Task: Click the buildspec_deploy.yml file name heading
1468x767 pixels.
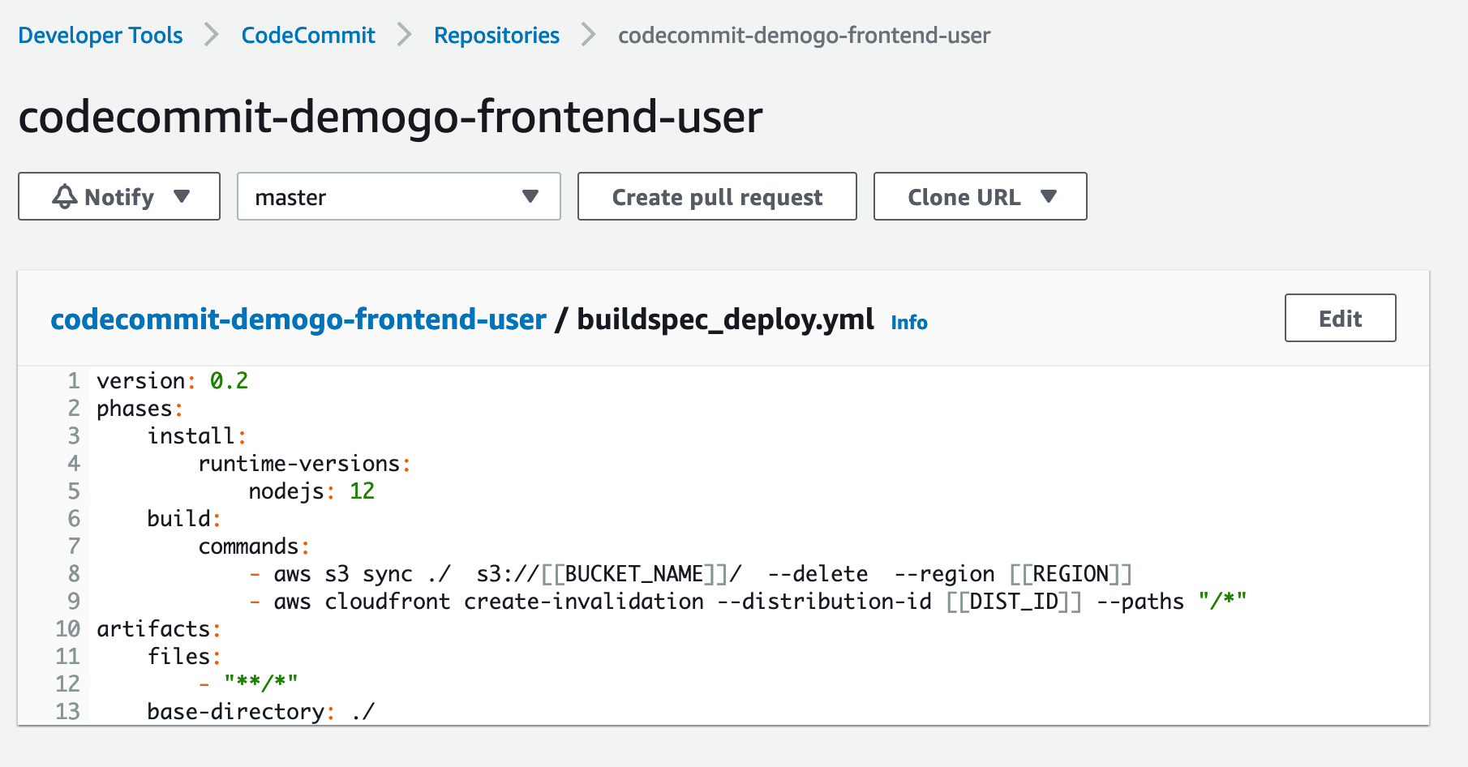Action: pos(726,319)
